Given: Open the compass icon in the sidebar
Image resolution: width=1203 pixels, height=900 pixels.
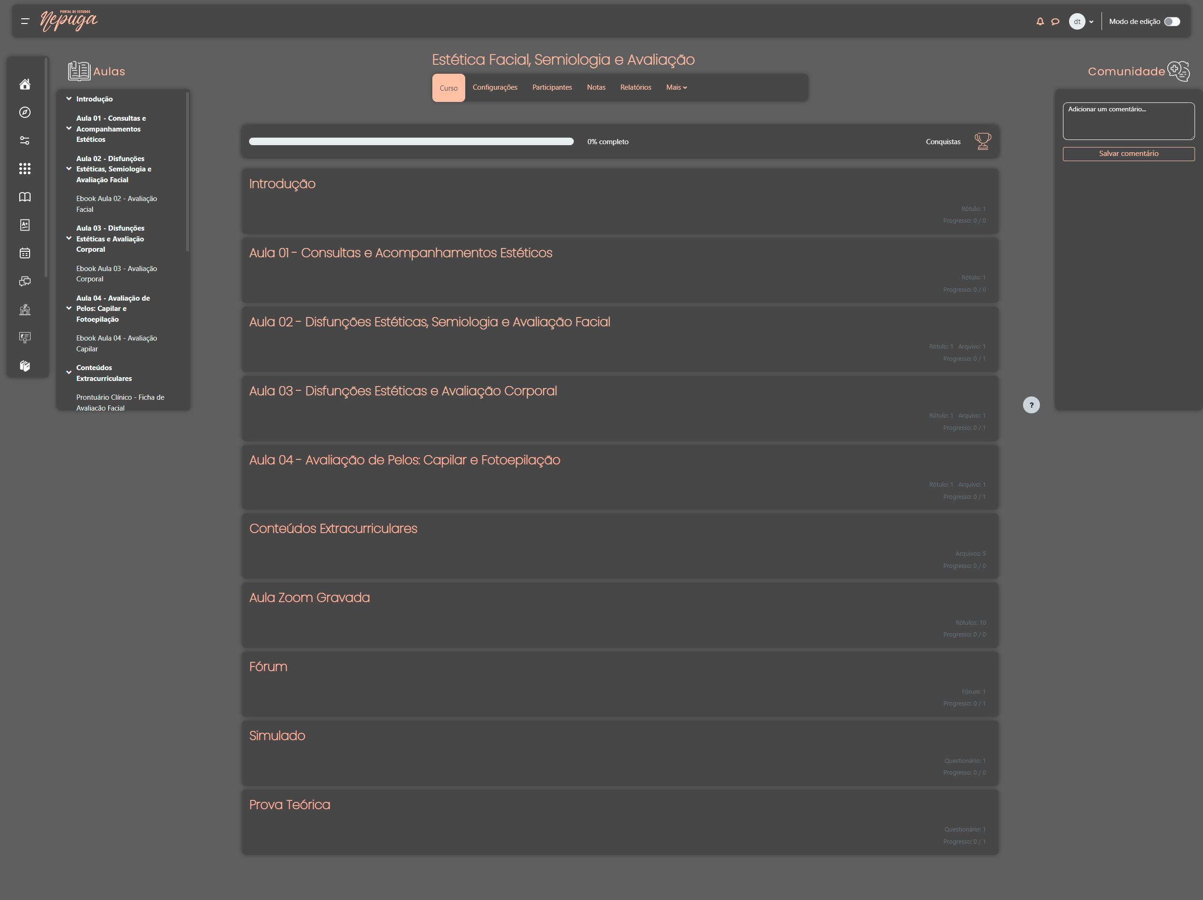Looking at the screenshot, I should [25, 113].
